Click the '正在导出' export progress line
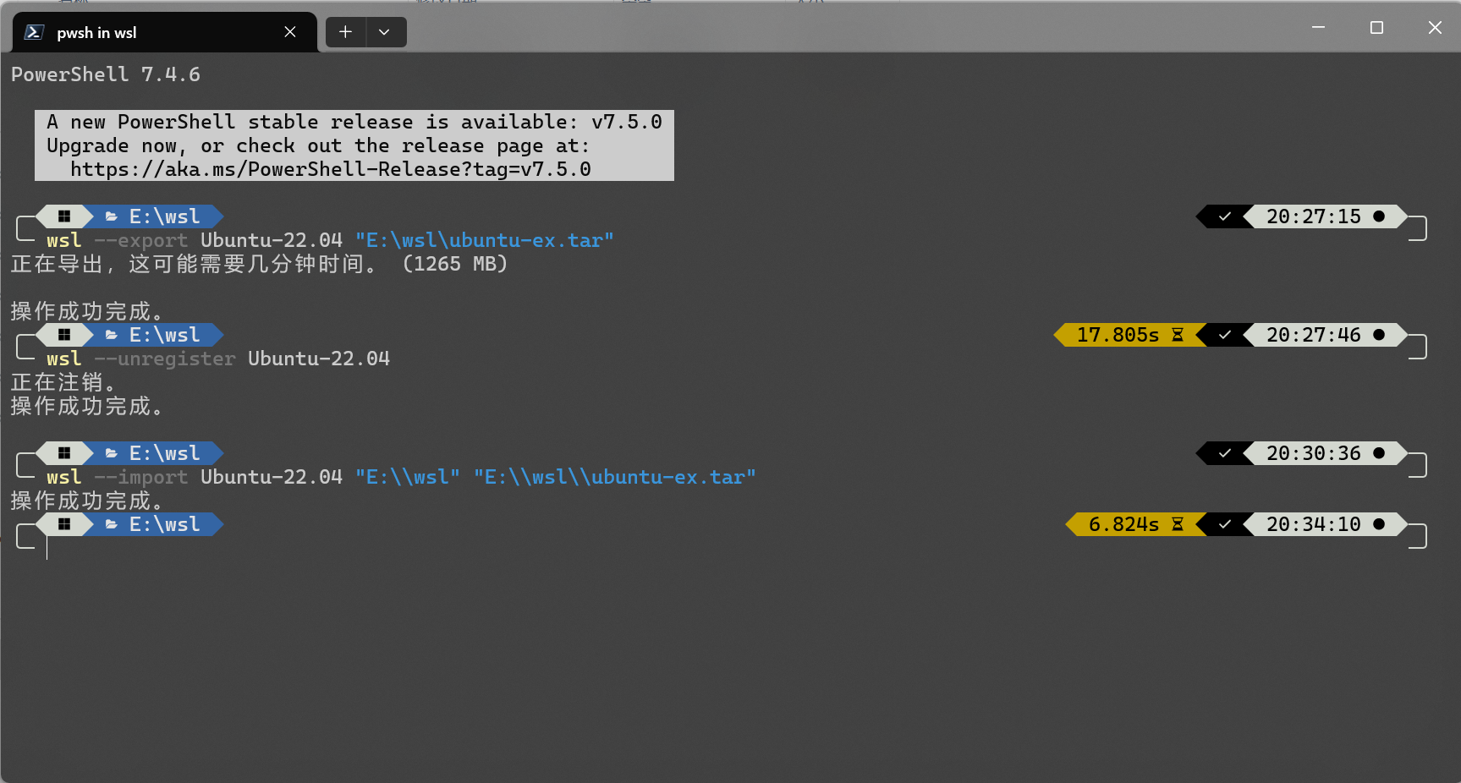Image resolution: width=1461 pixels, height=783 pixels. pos(259,264)
